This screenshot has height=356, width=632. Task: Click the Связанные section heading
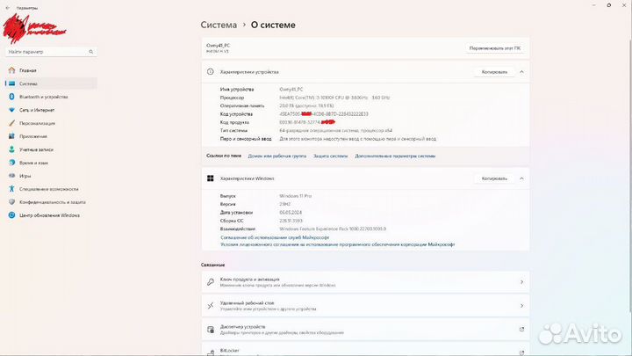coord(212,265)
